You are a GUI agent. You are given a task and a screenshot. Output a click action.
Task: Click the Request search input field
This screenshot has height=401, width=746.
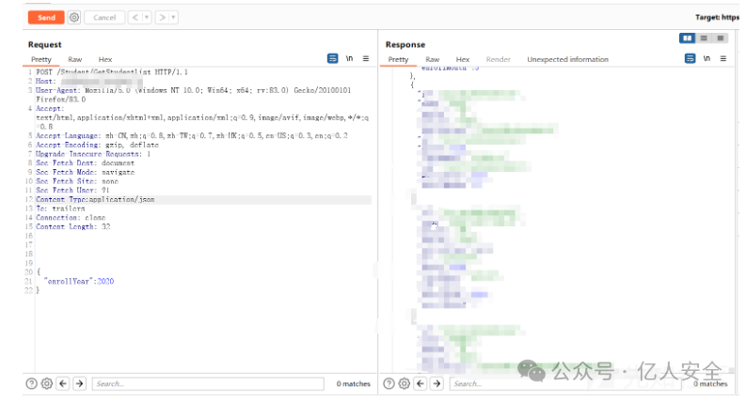point(207,383)
